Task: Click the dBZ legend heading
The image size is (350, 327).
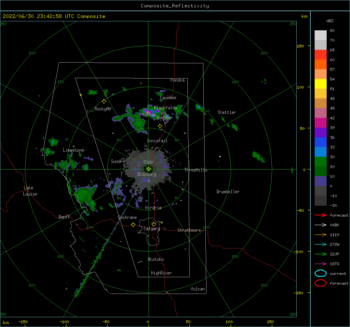Action: click(330, 21)
